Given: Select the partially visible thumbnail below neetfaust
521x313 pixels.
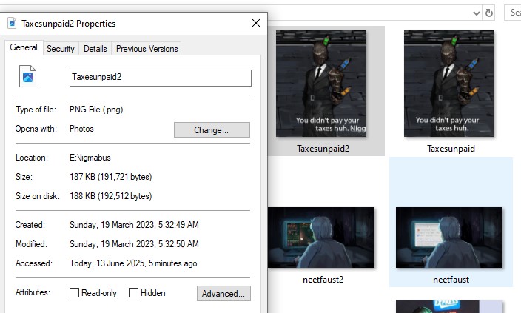Looking at the screenshot, I should (449, 306).
